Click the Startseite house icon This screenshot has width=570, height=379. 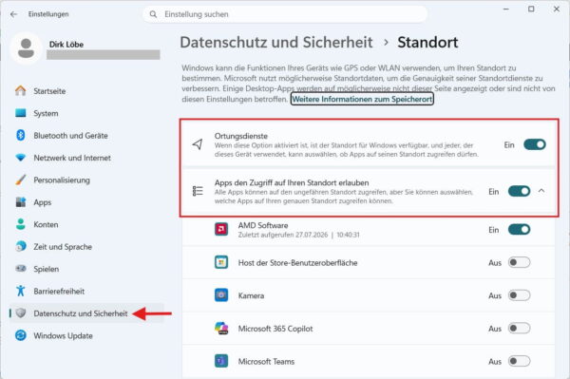pyautogui.click(x=21, y=91)
